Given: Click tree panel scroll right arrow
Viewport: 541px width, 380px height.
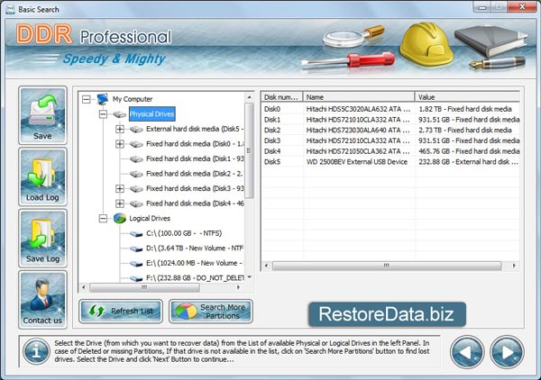Looking at the screenshot, I should (x=238, y=287).
